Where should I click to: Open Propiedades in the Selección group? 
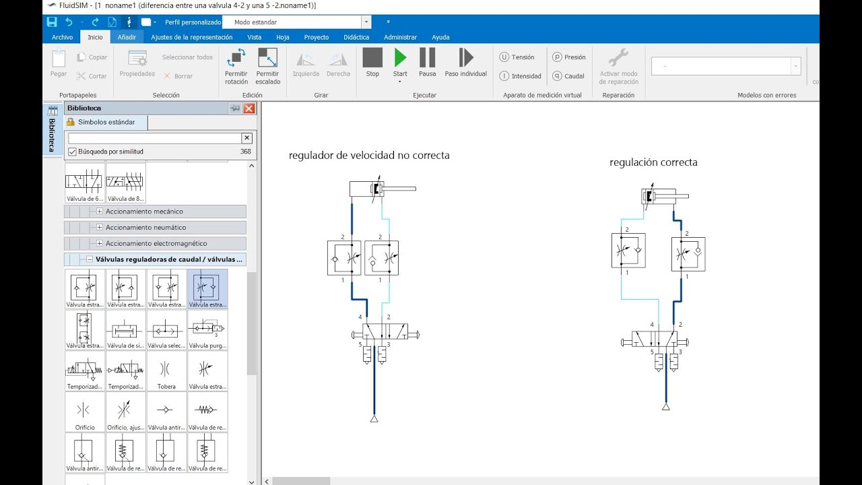point(137,63)
